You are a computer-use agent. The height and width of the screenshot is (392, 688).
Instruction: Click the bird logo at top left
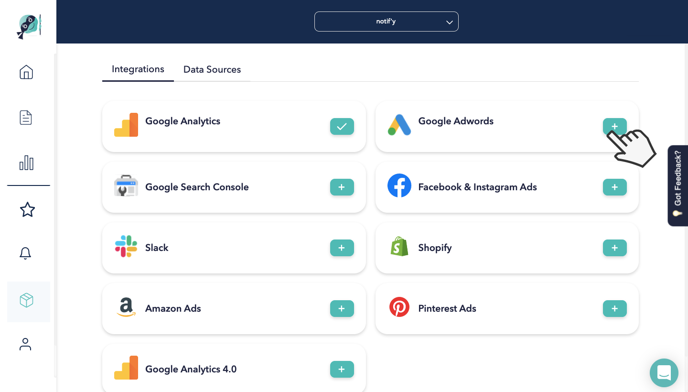click(x=29, y=26)
